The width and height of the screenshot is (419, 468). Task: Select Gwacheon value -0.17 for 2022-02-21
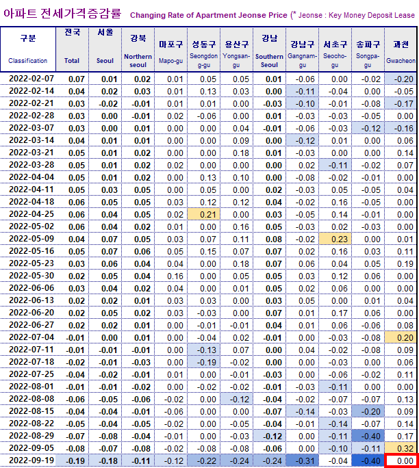click(x=401, y=103)
